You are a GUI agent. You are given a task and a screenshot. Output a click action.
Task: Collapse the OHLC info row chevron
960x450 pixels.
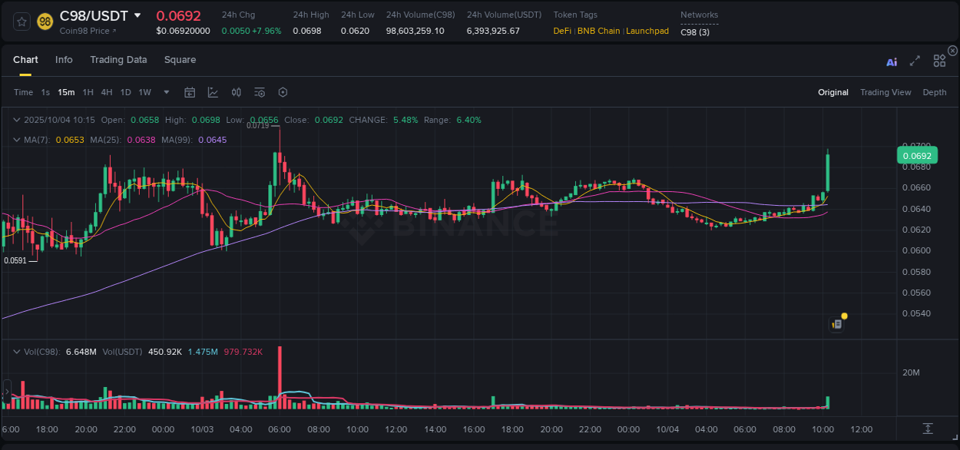click(x=17, y=120)
